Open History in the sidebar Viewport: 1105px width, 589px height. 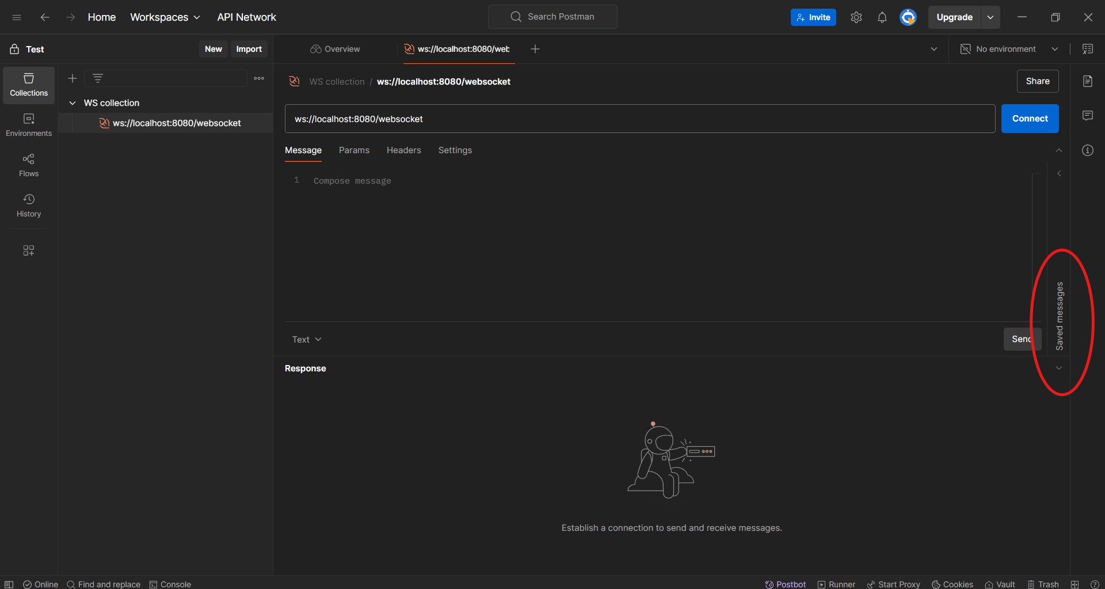[29, 206]
